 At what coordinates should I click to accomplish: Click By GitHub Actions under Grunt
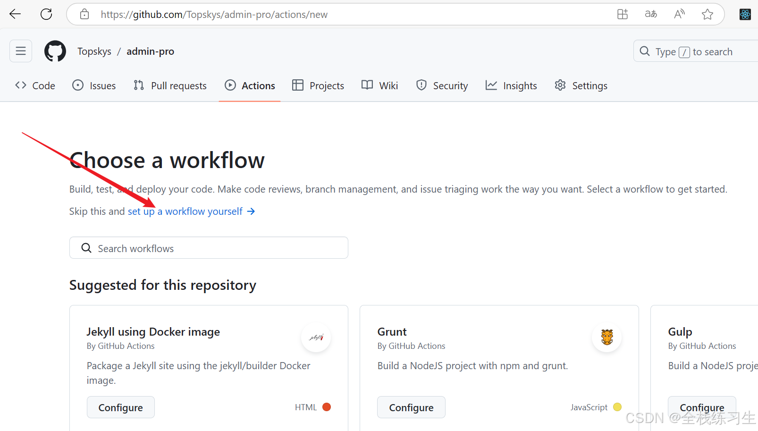[x=412, y=346]
